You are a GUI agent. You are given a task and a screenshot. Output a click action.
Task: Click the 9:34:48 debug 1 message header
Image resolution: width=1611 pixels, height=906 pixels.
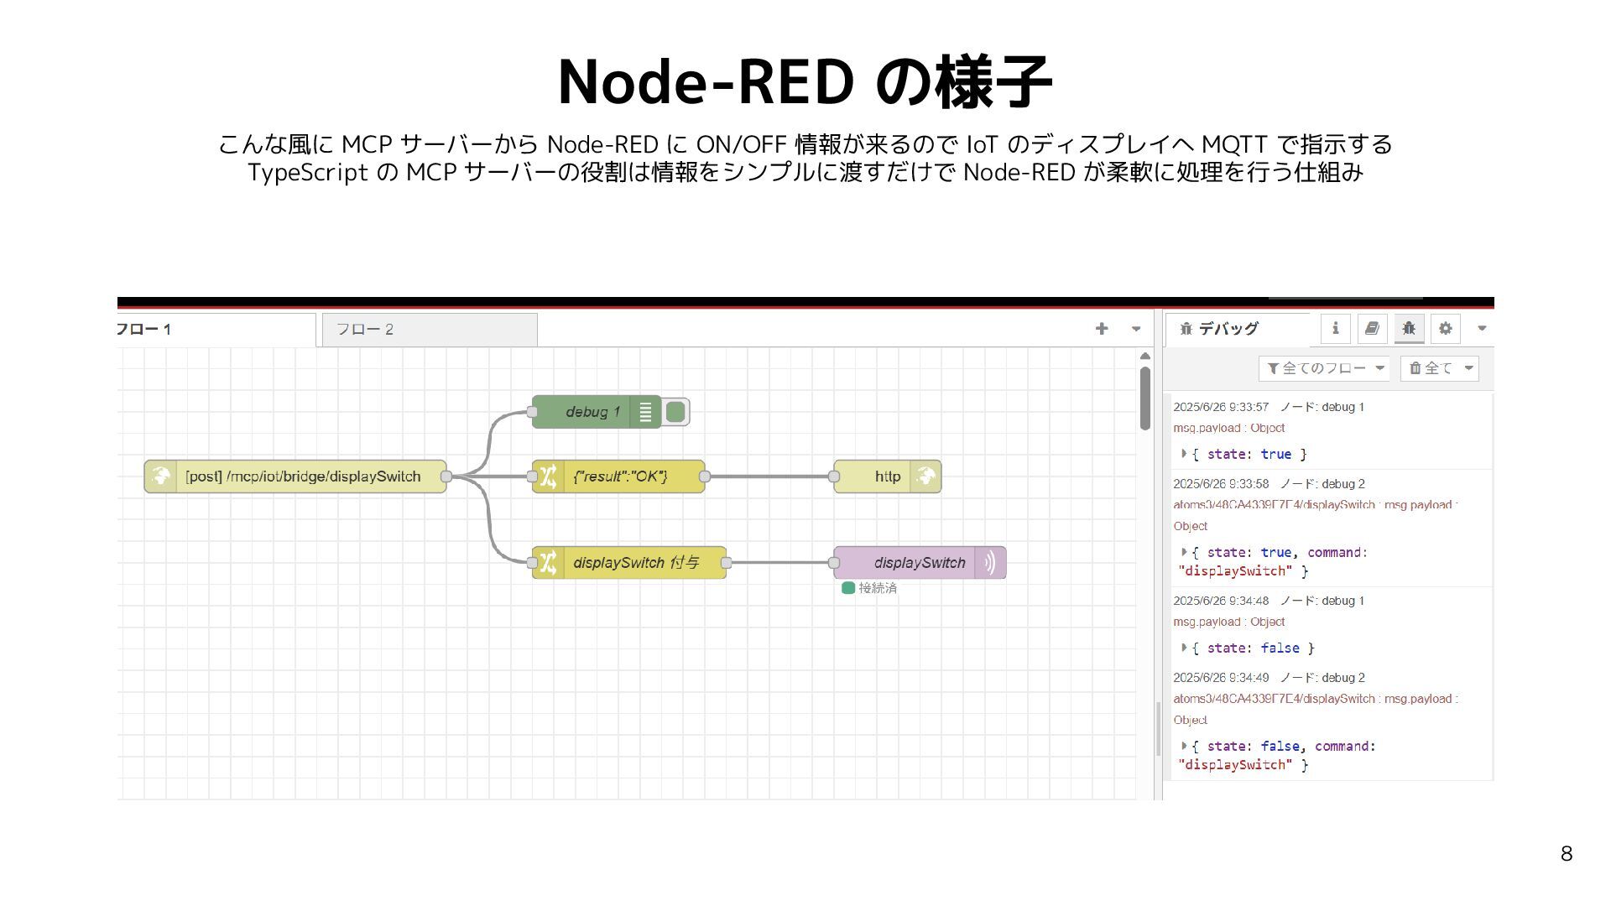click(1269, 601)
